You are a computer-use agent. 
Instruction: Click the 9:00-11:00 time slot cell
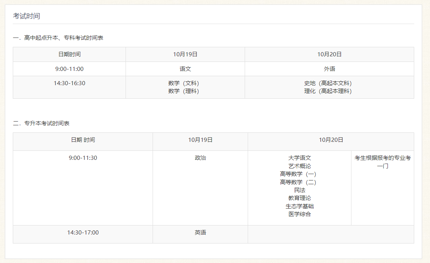tap(69, 69)
